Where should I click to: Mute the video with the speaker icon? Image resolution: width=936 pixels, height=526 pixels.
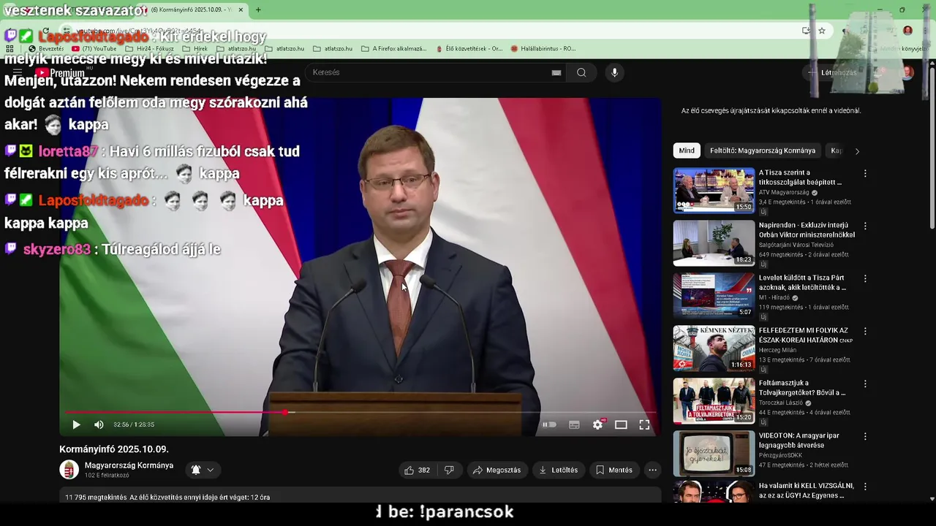click(x=99, y=424)
